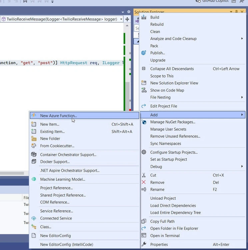248x250 pixels.
Task: Select .NET Aspire Orchestrator Support
Action: [70, 170]
